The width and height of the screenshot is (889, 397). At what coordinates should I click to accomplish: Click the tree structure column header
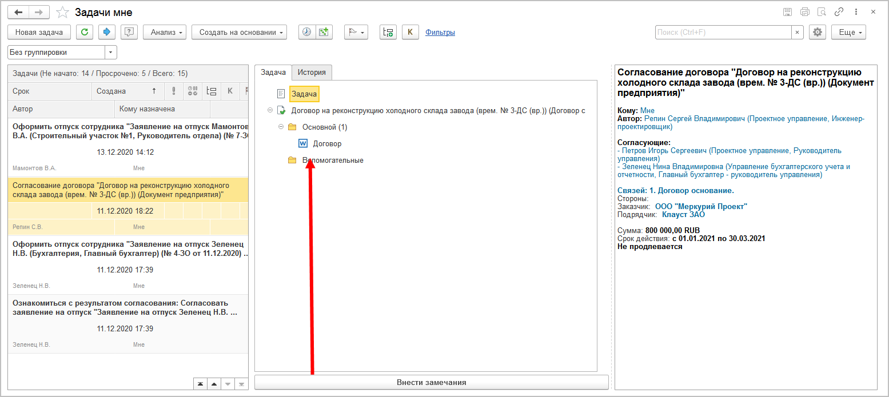[x=212, y=91]
